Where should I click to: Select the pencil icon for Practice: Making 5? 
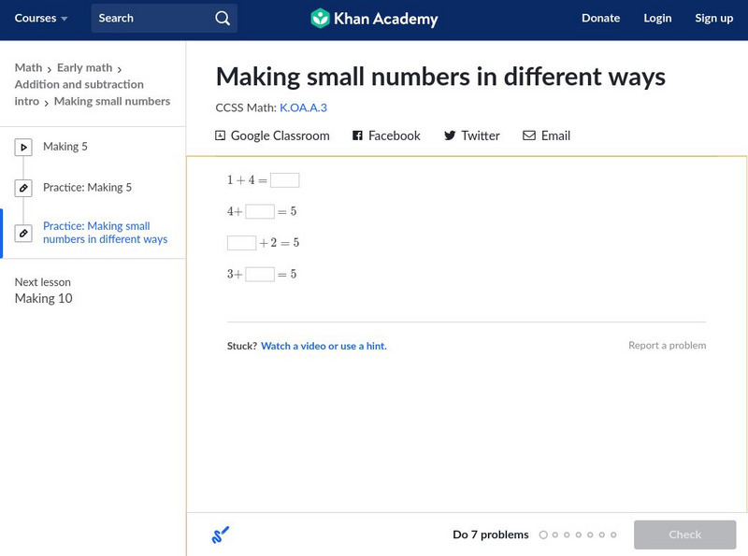pos(22,187)
